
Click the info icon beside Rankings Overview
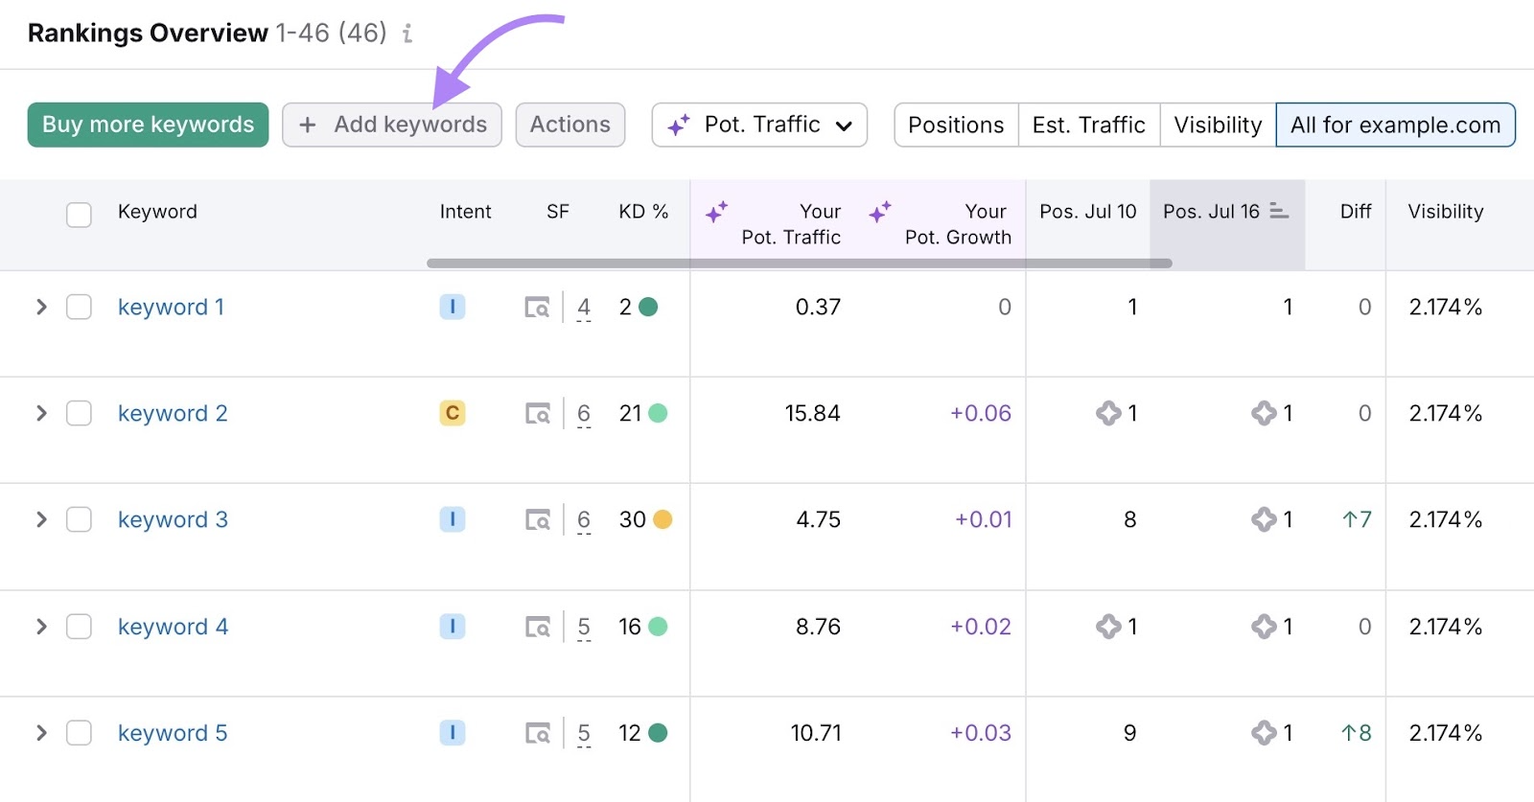[407, 34]
